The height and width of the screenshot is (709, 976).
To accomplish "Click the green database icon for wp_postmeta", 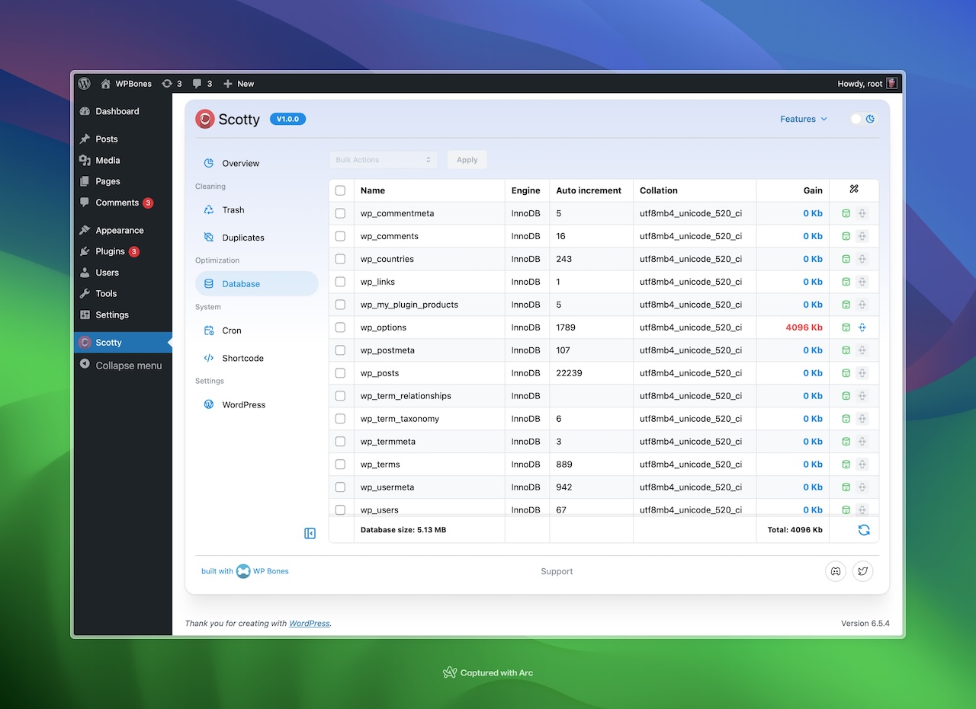I will point(846,350).
